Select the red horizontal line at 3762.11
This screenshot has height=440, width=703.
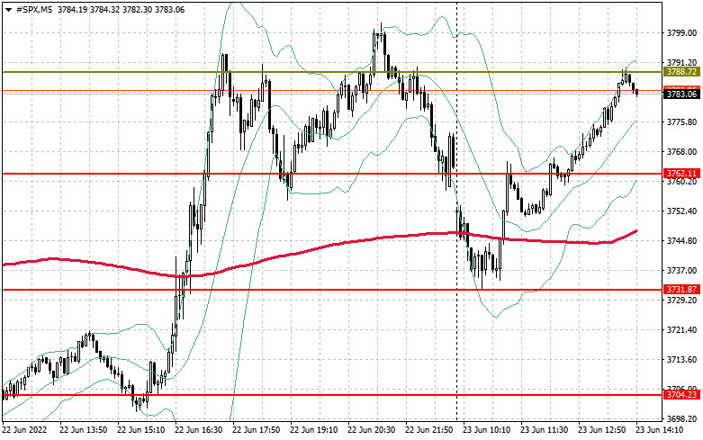click(x=332, y=174)
